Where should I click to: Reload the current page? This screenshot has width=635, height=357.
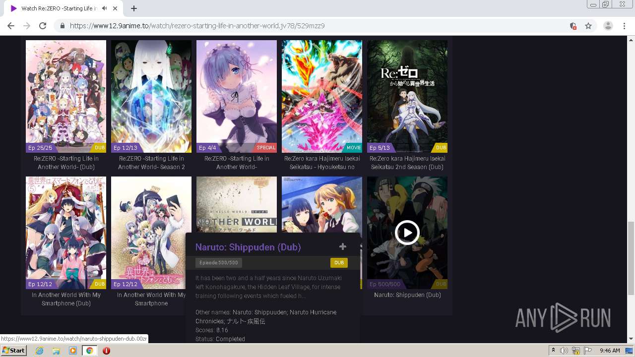[43, 26]
